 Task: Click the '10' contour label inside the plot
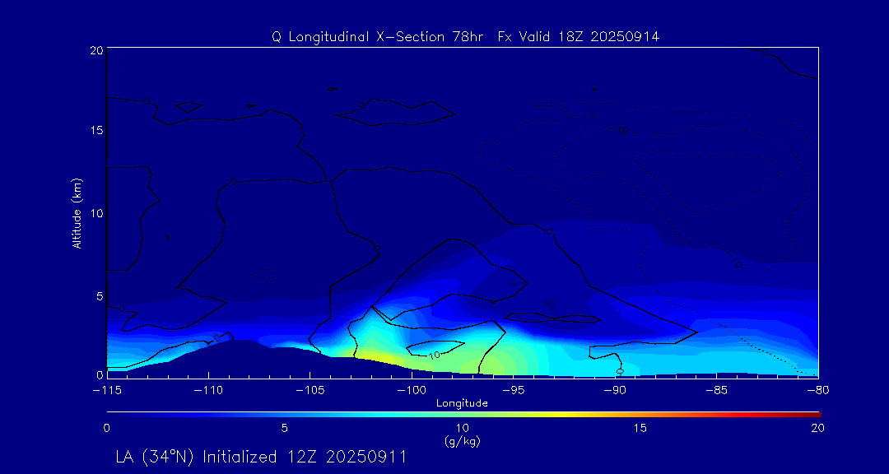pyautogui.click(x=435, y=355)
